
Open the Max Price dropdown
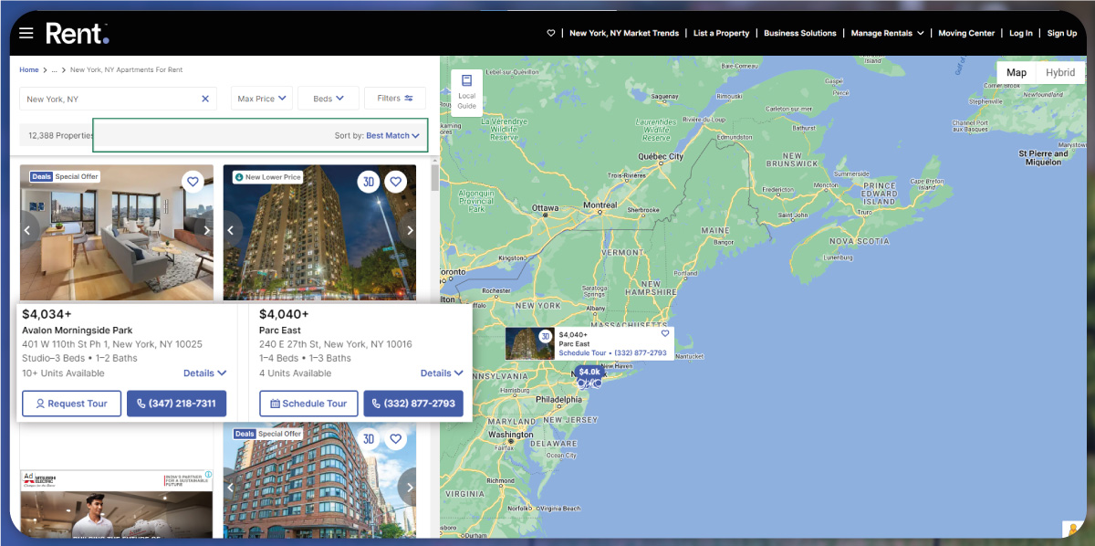(x=261, y=99)
